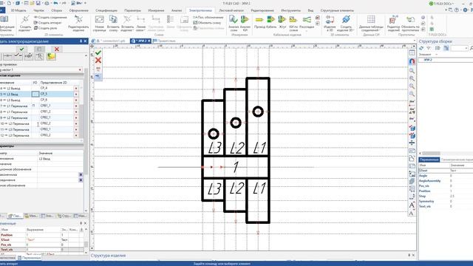
Task: Click the Обновить схему button
Action: [207, 23]
